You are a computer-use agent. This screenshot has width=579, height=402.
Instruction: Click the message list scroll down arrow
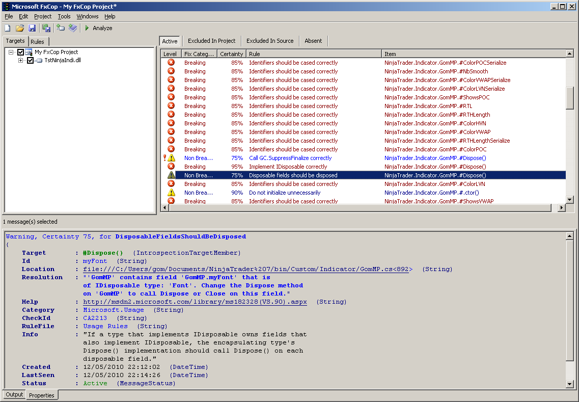pos(569,200)
